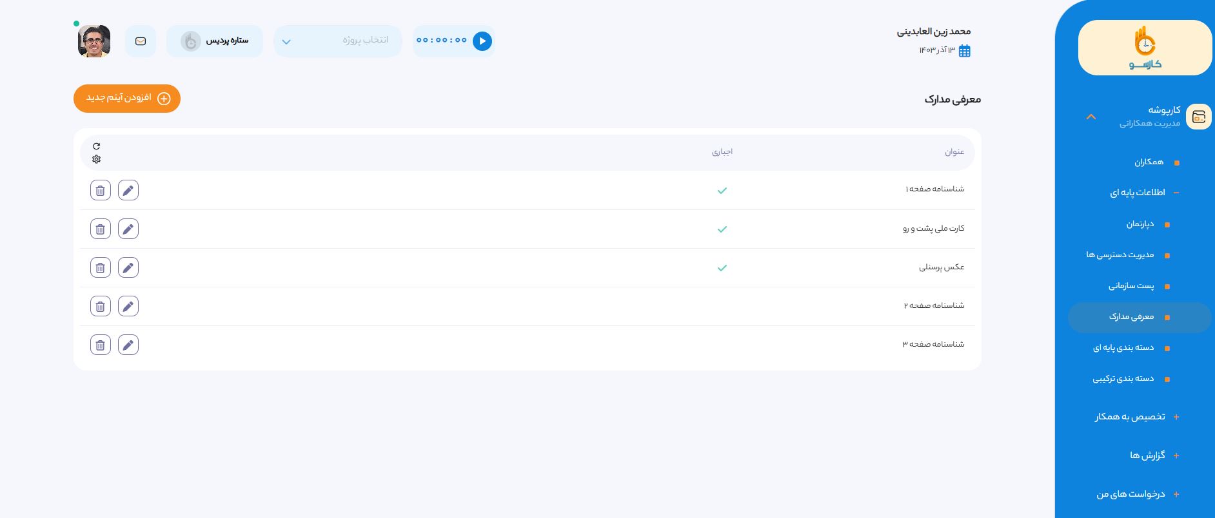
Task: Expand the تخصیص به همکار menu
Action: 1130,417
